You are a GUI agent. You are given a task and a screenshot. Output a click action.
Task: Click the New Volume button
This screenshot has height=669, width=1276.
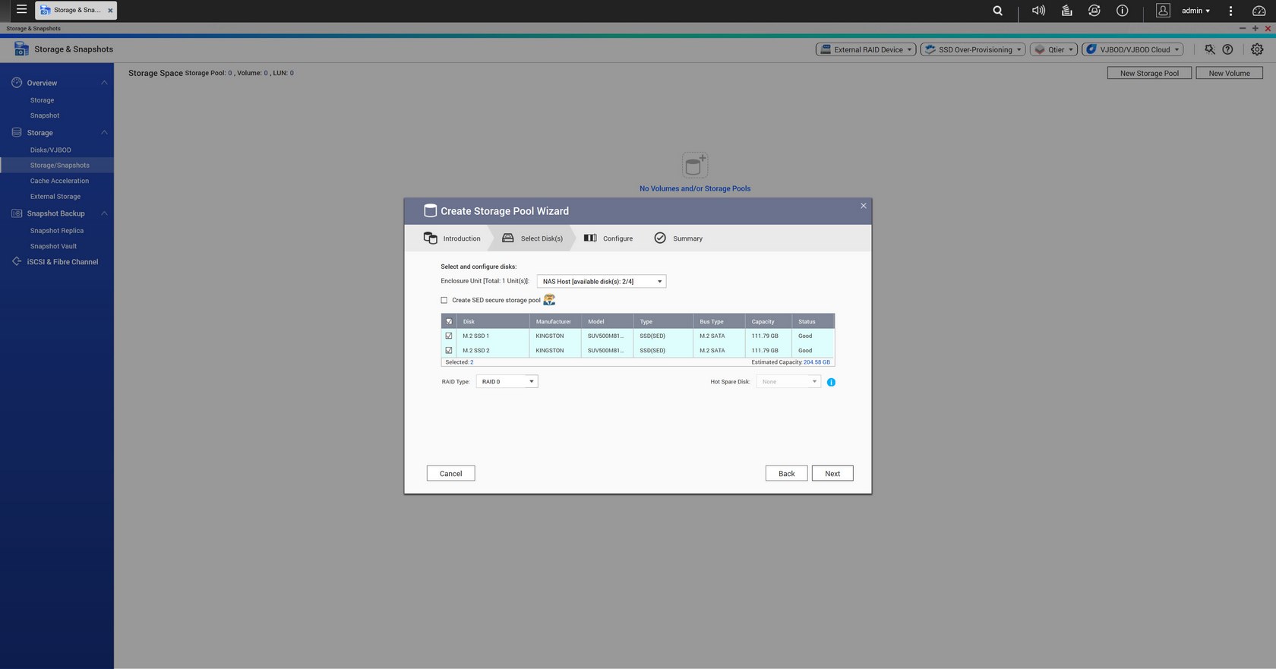click(1229, 73)
